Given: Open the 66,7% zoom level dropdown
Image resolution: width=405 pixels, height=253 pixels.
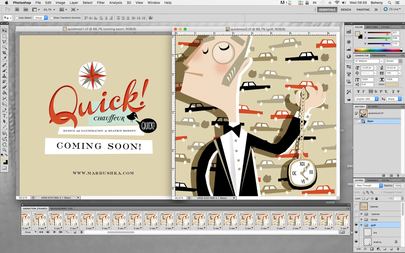Looking at the screenshot, I should [54, 10].
